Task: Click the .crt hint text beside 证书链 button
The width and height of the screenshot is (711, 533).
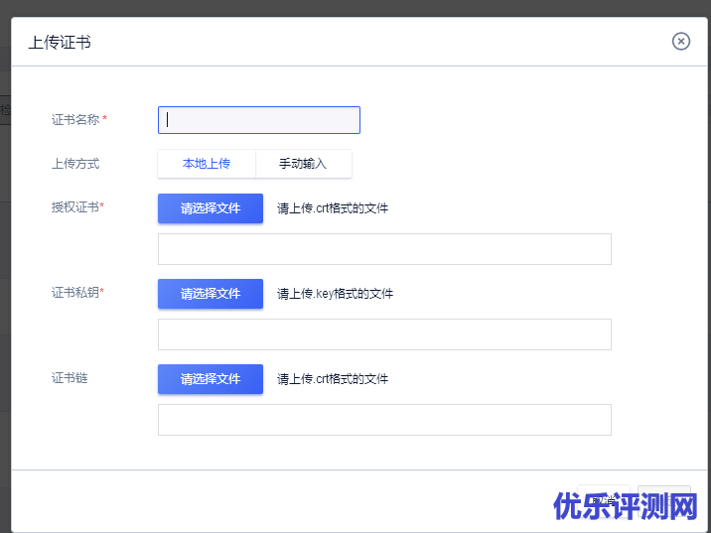Action: point(333,379)
